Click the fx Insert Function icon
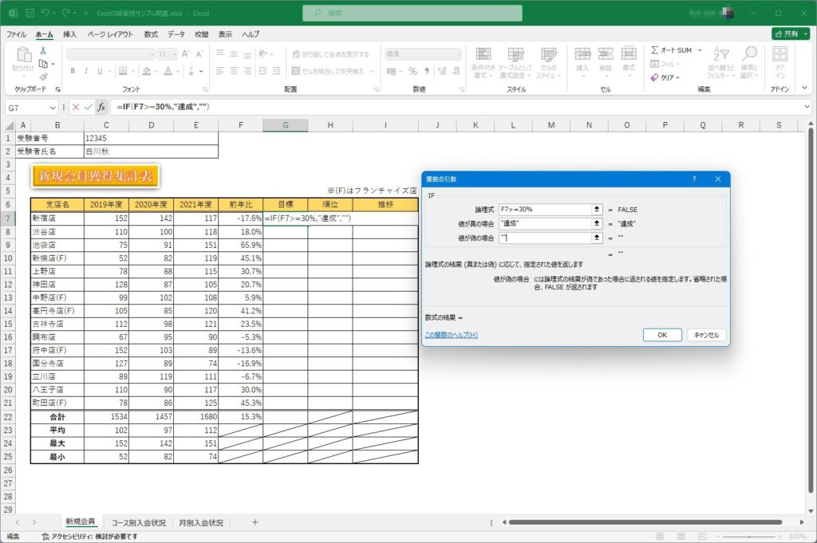Image resolution: width=817 pixels, height=543 pixels. (101, 107)
